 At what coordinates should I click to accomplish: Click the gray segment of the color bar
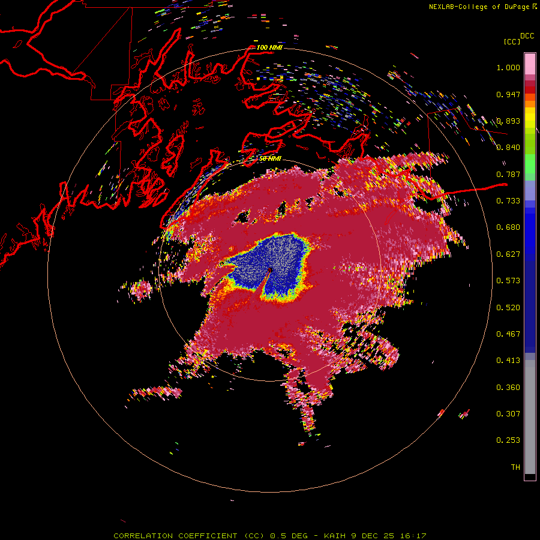tap(530, 417)
